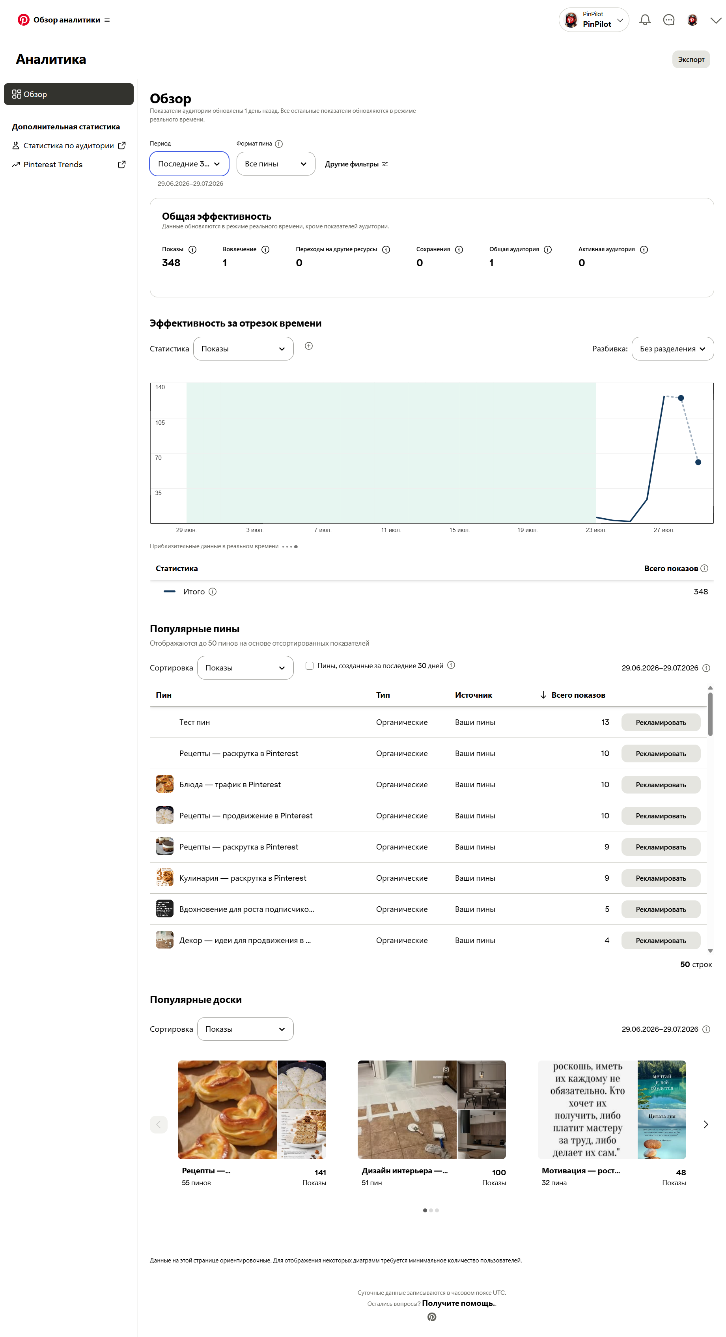Click the plus icon to add a metric

point(309,346)
